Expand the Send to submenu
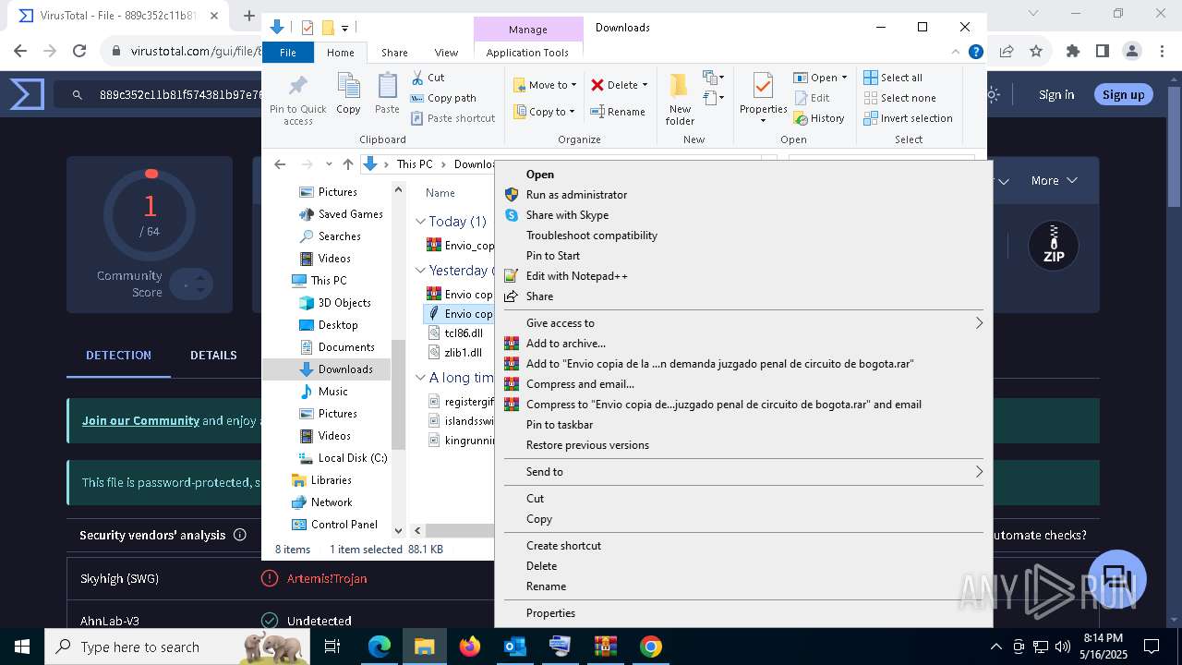 (742, 472)
